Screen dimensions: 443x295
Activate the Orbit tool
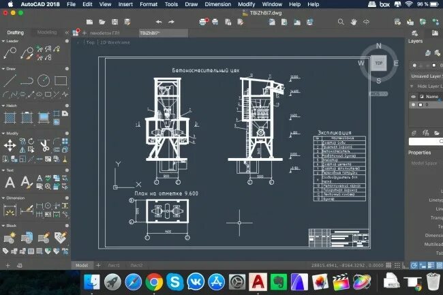coord(366,22)
